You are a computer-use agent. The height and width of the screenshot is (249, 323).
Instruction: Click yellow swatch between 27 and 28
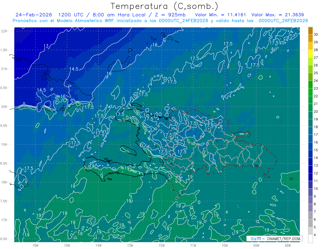tap(310, 54)
